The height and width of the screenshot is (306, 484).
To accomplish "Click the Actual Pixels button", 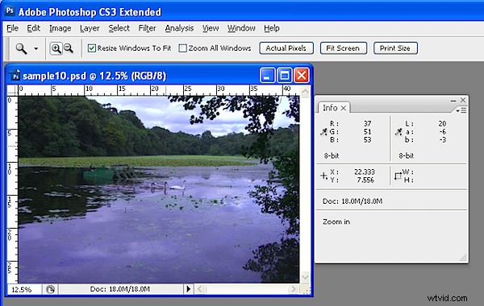I will click(x=286, y=48).
